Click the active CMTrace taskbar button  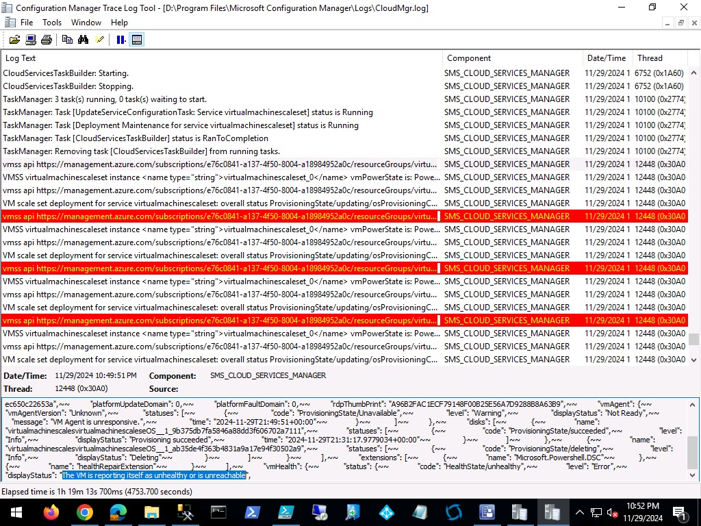click(x=553, y=512)
